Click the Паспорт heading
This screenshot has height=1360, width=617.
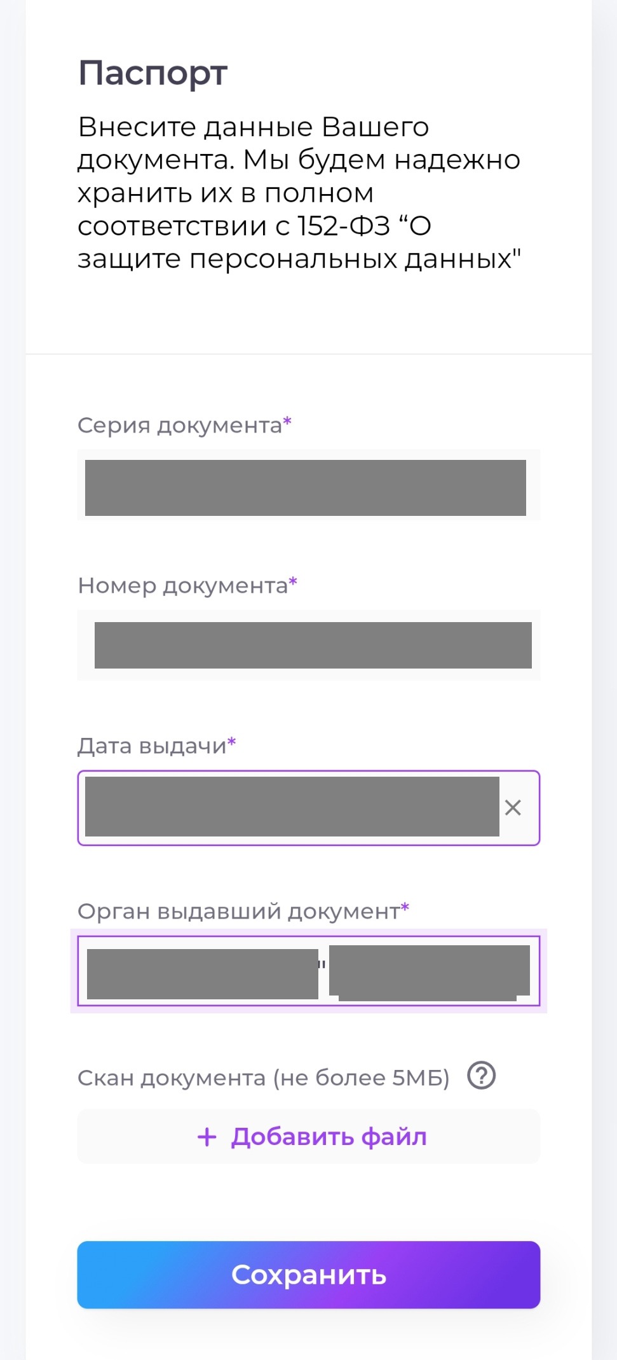153,73
